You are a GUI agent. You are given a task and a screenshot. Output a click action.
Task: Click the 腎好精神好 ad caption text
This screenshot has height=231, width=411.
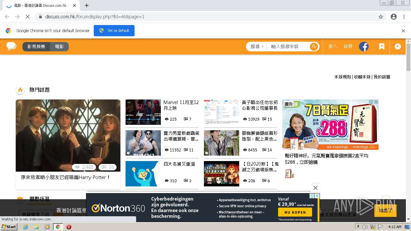327,159
